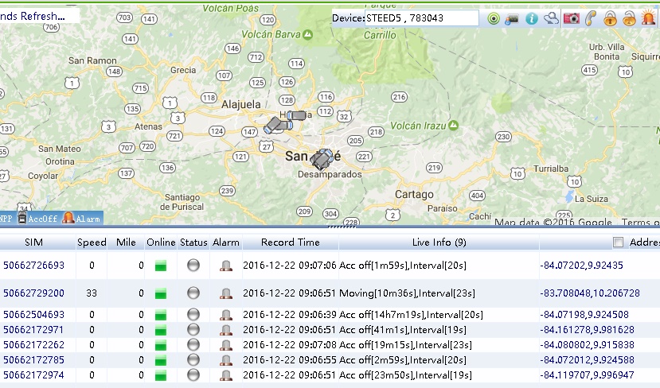The width and height of the screenshot is (660, 388).
Task: Open the street view photo icon
Action: point(512,18)
